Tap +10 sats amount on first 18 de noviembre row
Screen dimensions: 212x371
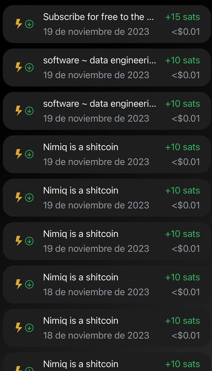[x=182, y=277]
